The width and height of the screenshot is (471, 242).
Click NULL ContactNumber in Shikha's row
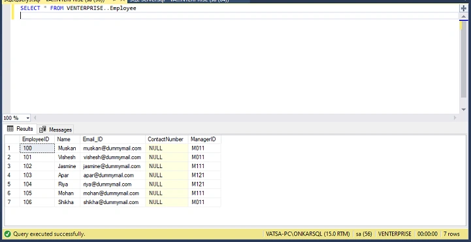pyautogui.click(x=167, y=202)
